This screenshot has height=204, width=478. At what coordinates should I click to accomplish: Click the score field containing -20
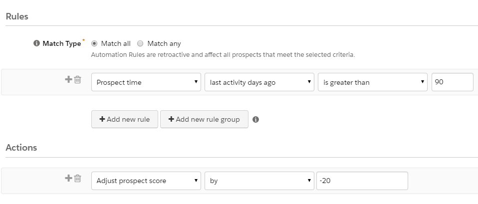[x=362, y=181]
